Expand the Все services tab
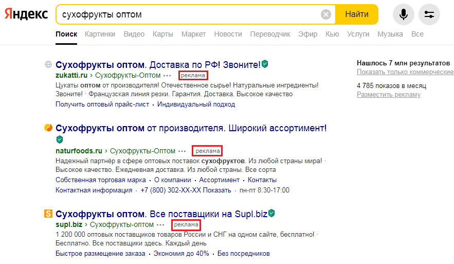 [x=417, y=34]
